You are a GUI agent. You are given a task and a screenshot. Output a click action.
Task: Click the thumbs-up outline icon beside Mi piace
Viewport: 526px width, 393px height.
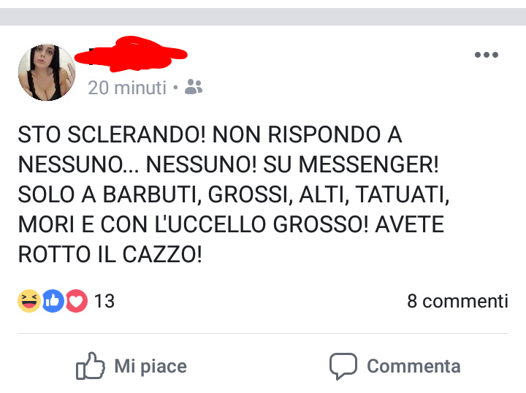91,366
